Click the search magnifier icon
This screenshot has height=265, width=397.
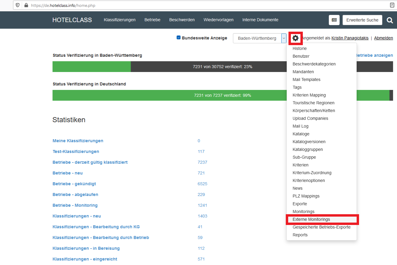390,20
